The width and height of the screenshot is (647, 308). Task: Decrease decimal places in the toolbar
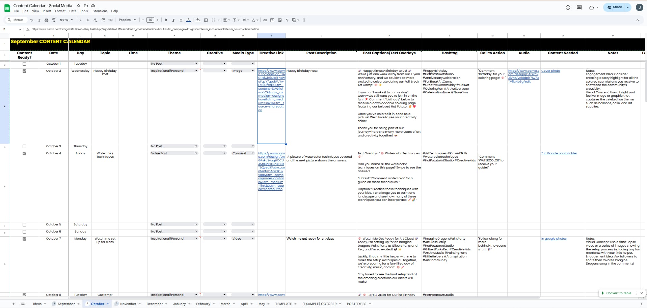(95, 20)
